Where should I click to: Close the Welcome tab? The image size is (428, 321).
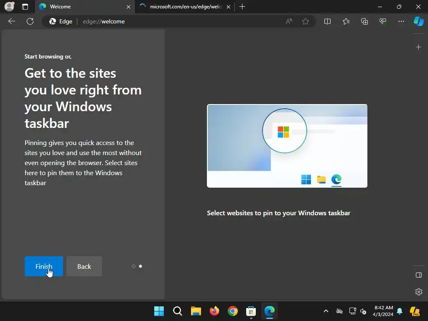pos(129,7)
